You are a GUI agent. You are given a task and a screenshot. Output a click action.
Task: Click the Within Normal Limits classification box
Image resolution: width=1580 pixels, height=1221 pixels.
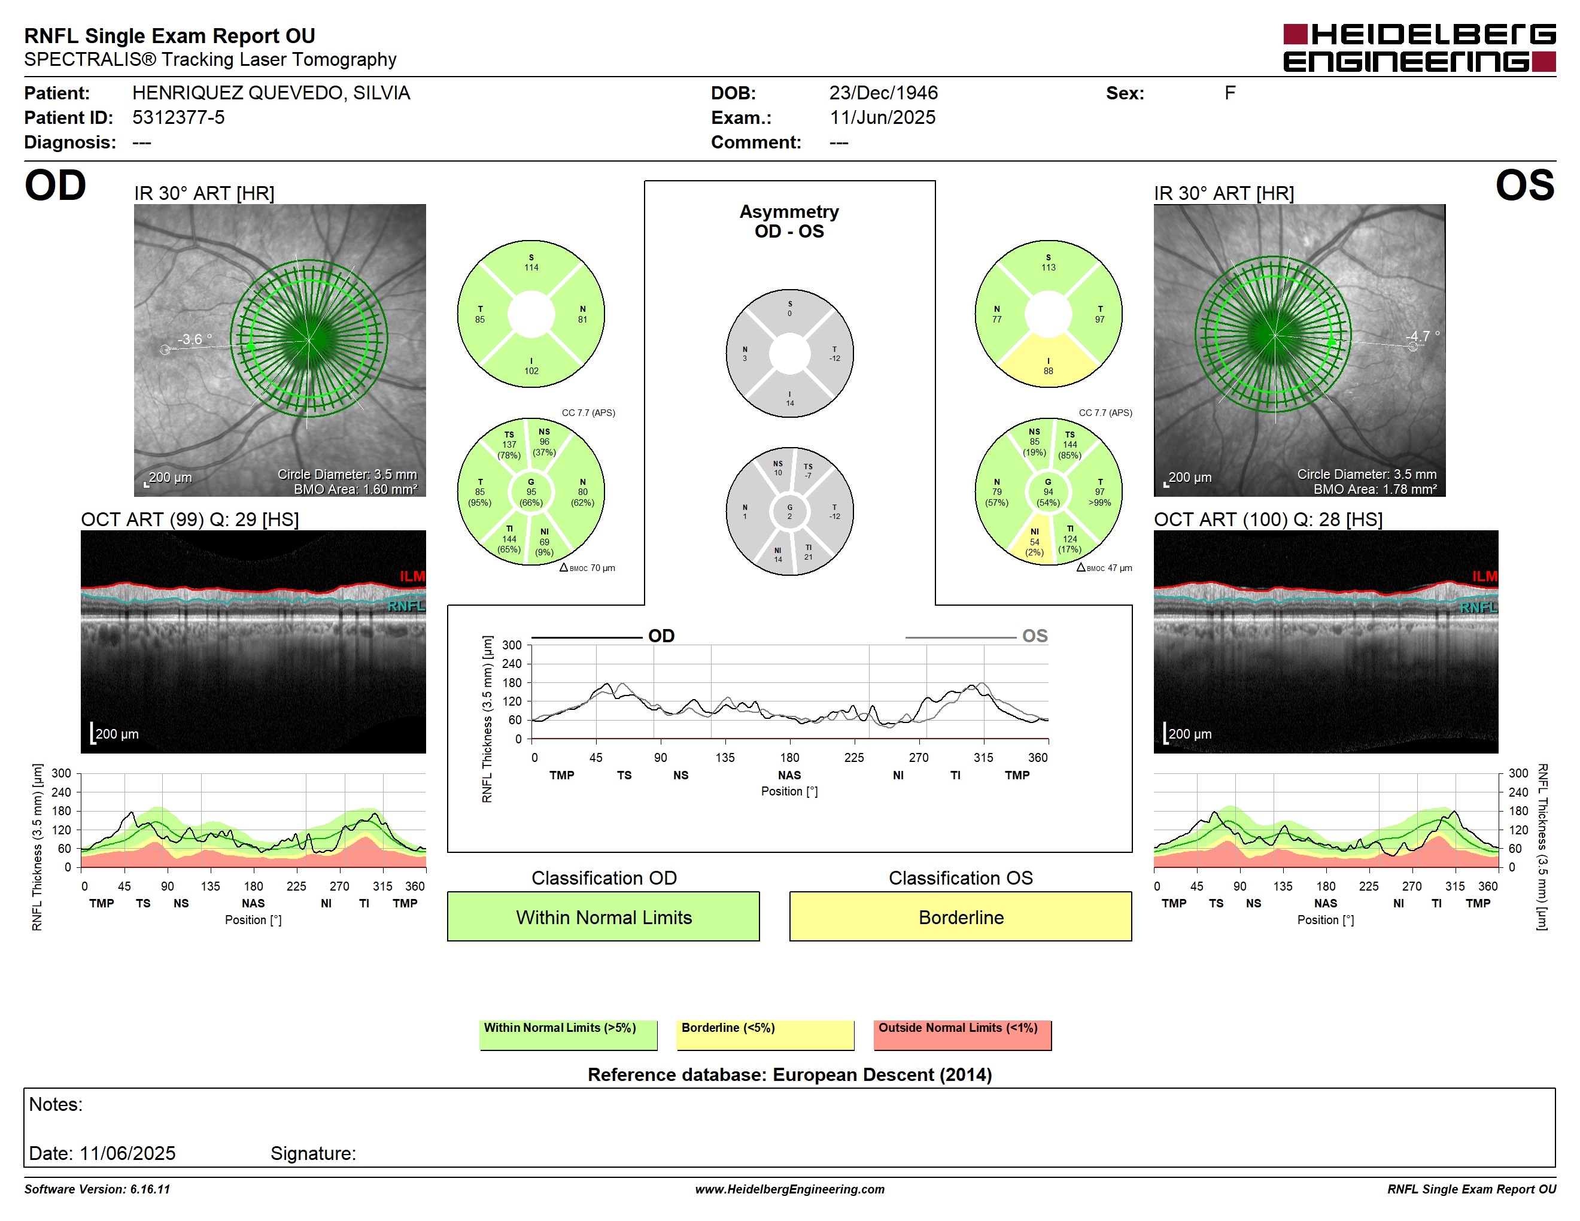pos(603,916)
